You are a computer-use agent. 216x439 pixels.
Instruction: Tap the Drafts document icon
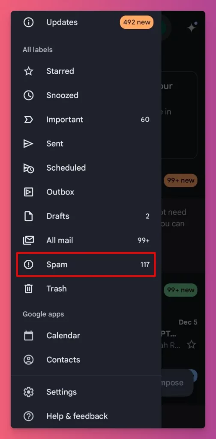point(28,216)
